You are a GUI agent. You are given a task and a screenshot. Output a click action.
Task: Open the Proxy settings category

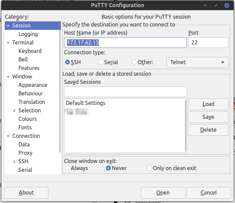(x=25, y=153)
